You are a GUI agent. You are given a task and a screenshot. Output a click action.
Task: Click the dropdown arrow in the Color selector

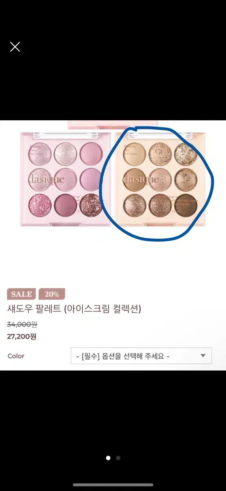click(x=203, y=356)
